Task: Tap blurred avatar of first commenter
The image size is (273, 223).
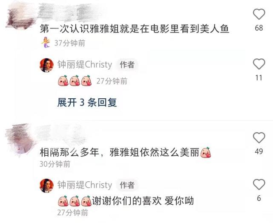Action: click(20, 16)
